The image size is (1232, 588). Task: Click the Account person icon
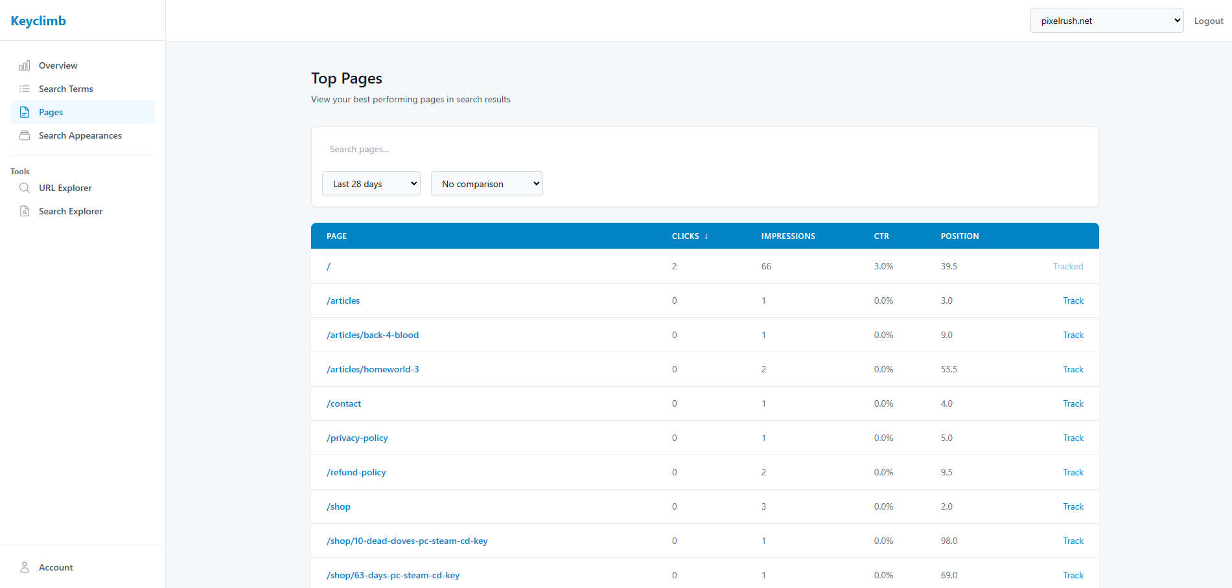pyautogui.click(x=25, y=567)
